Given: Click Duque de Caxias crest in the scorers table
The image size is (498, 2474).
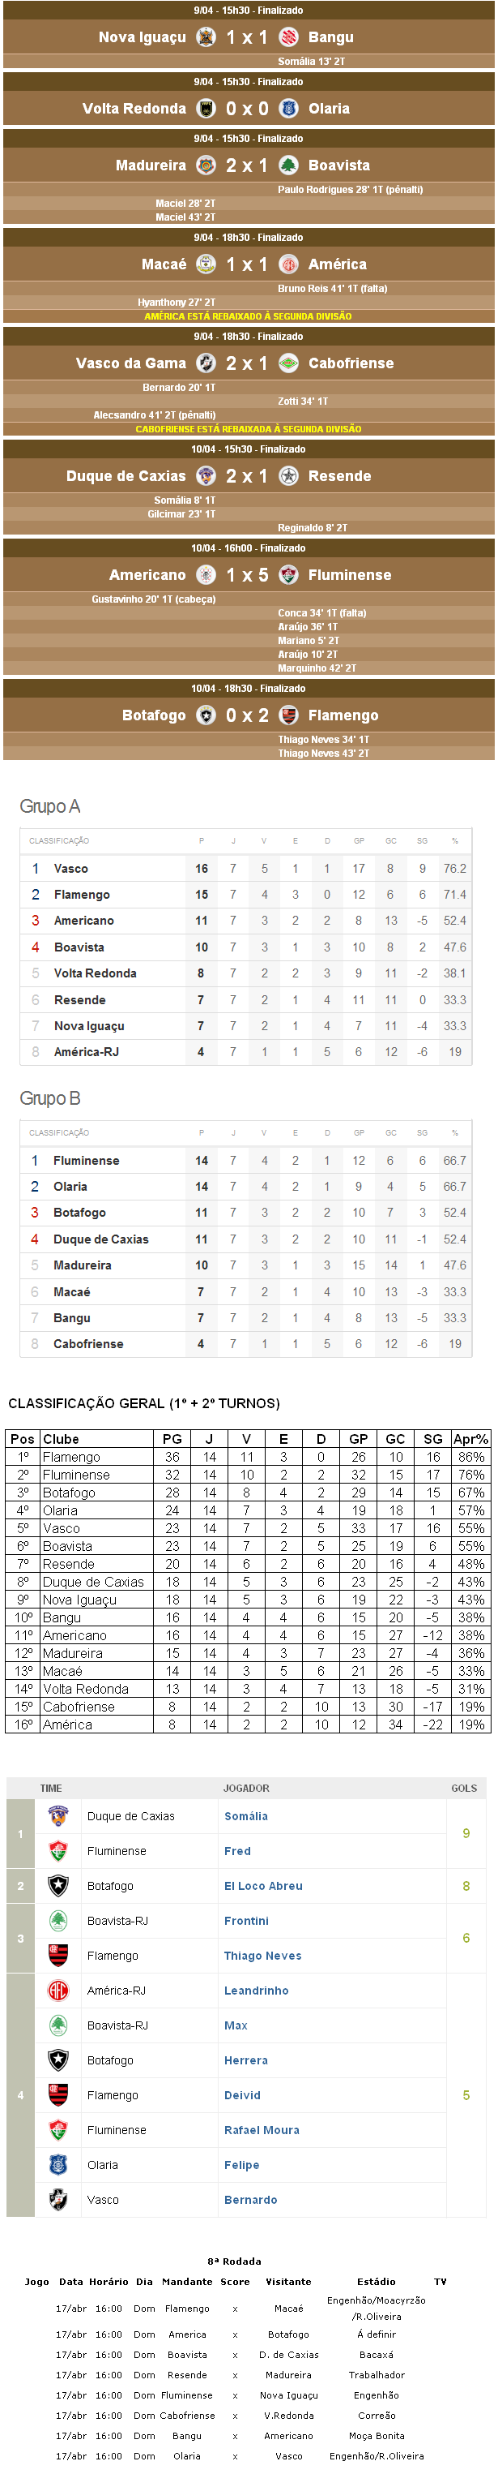Looking at the screenshot, I should (x=58, y=1816).
